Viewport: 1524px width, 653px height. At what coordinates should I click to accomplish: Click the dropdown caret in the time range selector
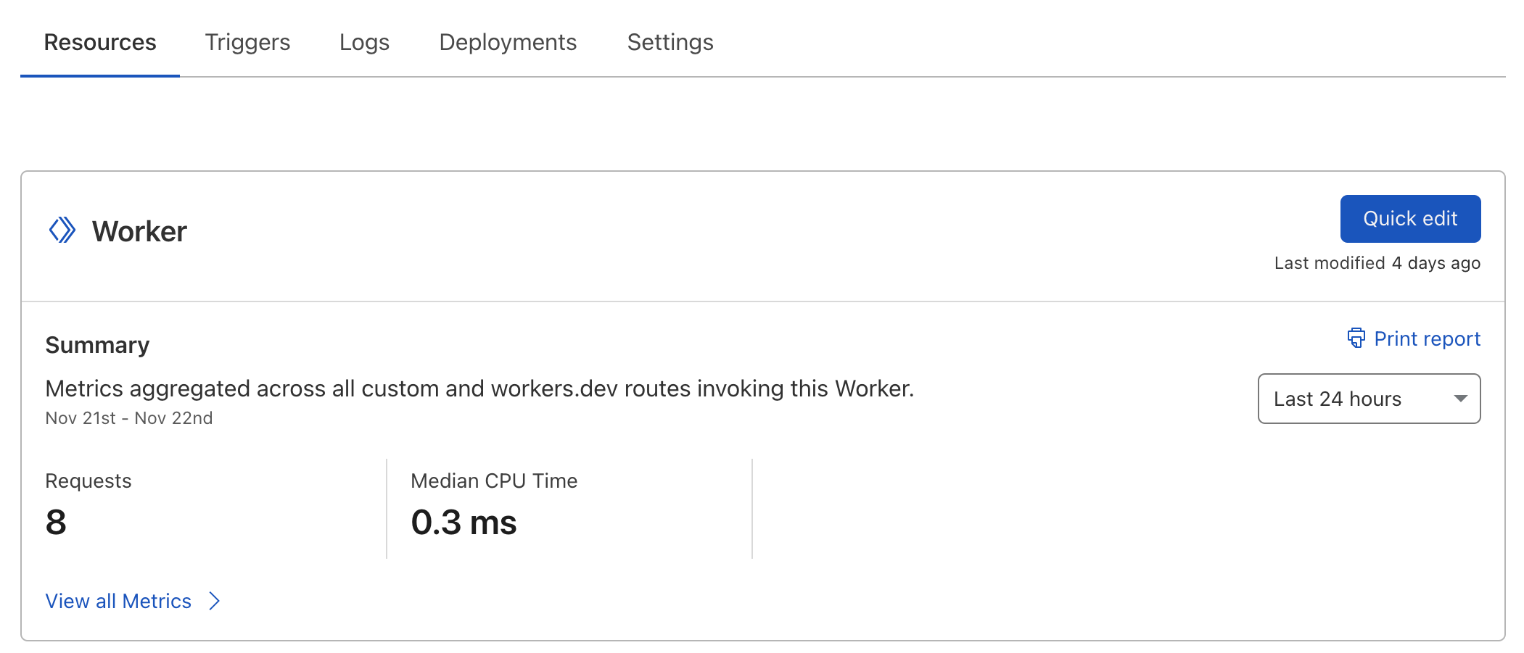(x=1459, y=399)
